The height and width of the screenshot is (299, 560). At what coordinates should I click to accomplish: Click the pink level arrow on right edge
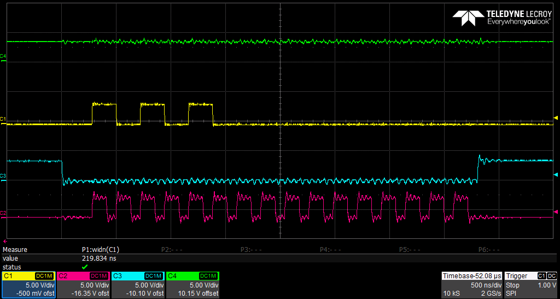556,212
